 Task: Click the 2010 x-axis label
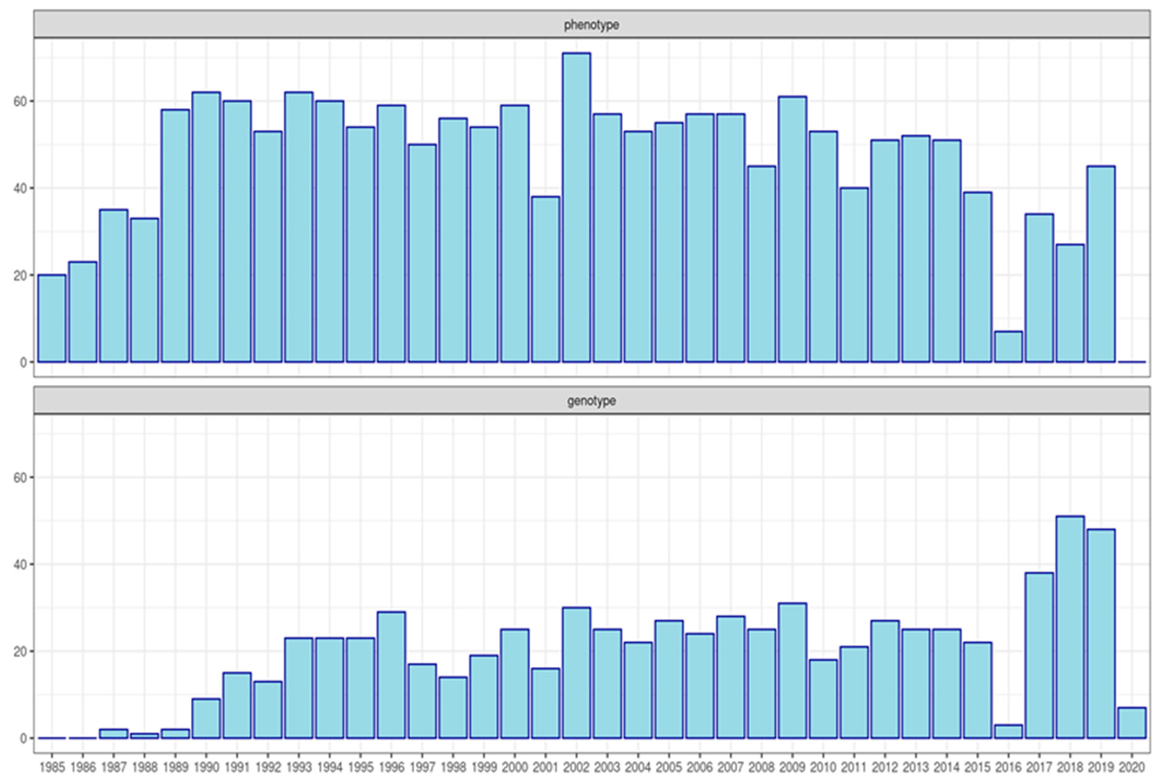(x=823, y=767)
